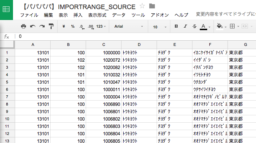The height and width of the screenshot is (143, 256).
Task: Click cell with value 1000011
Action: pos(104,89)
